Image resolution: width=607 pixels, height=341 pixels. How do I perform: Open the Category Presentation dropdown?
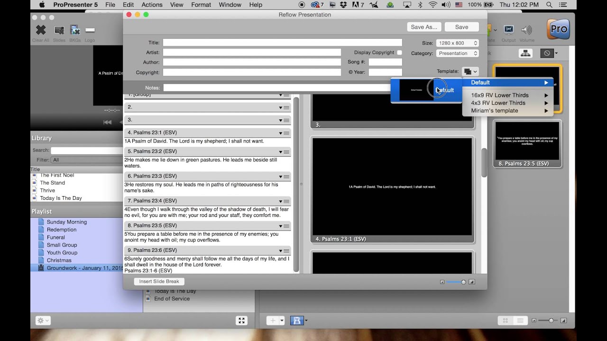[x=457, y=54]
